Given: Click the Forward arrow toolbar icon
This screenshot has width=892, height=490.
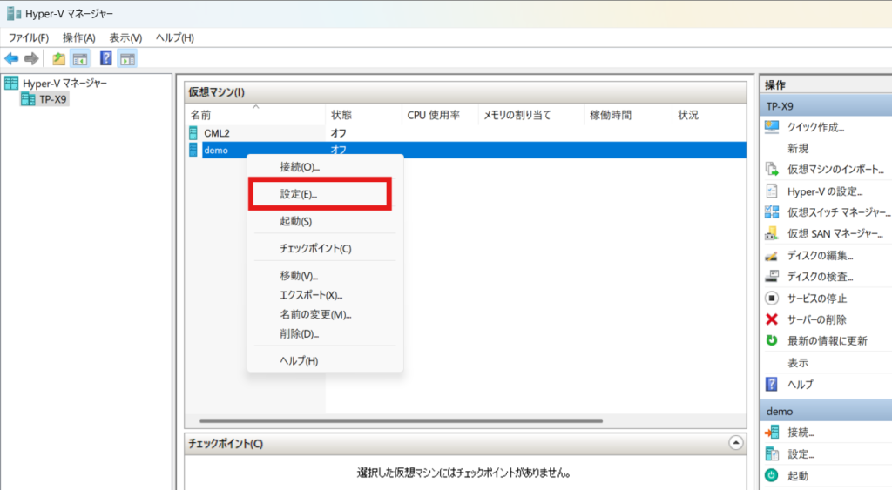Looking at the screenshot, I should tap(31, 58).
